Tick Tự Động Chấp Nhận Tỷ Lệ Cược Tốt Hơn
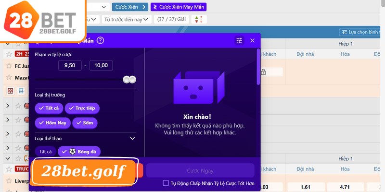 click(x=166, y=183)
